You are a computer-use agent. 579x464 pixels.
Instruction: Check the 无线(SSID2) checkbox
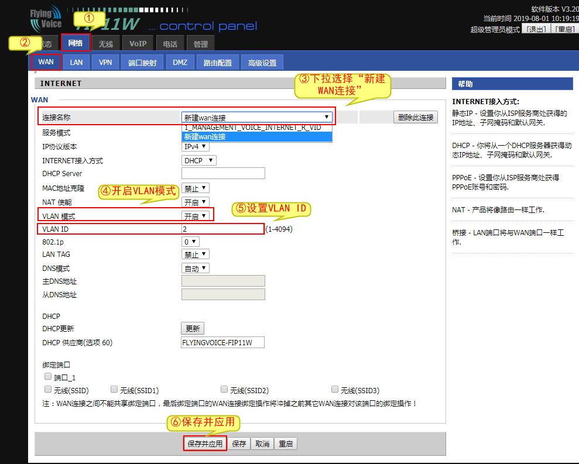pos(224,389)
